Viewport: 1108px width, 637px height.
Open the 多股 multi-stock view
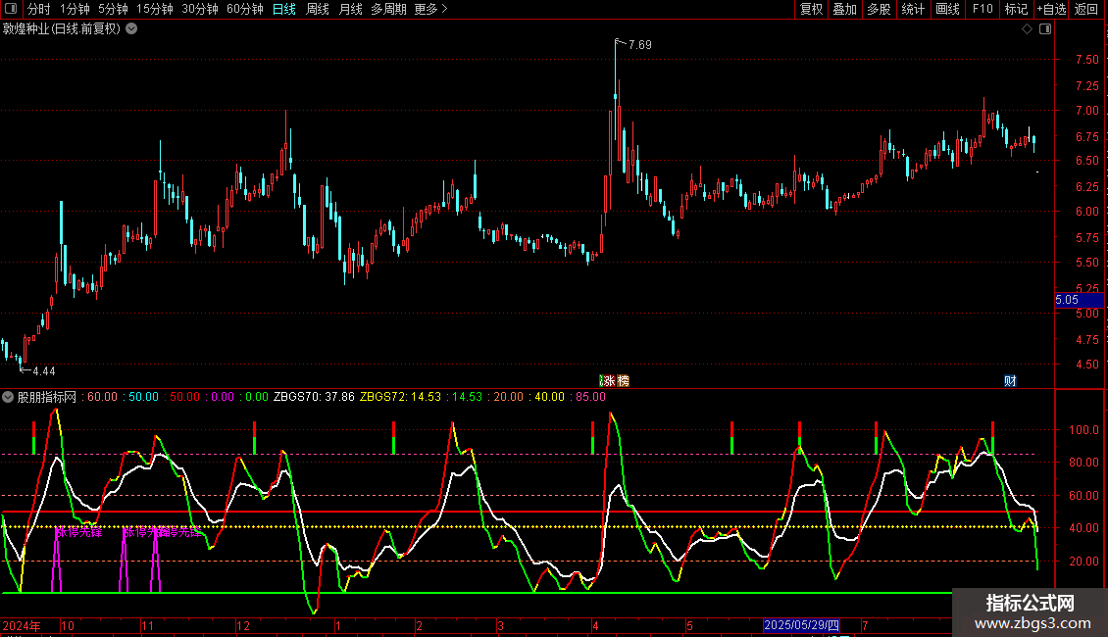880,9
